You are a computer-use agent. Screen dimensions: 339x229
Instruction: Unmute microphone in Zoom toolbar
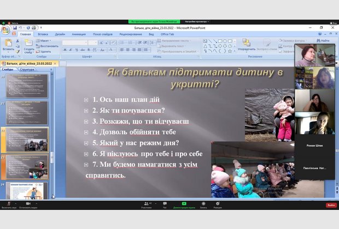(8, 203)
